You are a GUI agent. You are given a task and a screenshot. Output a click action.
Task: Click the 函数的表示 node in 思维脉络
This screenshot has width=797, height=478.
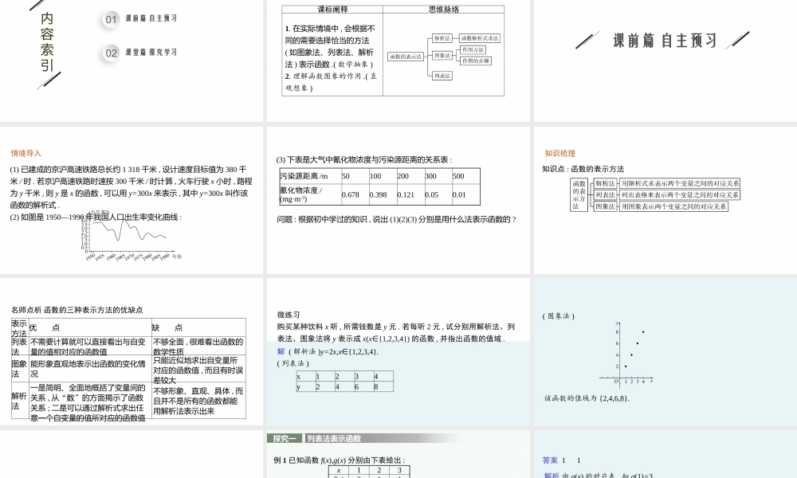[x=406, y=56]
